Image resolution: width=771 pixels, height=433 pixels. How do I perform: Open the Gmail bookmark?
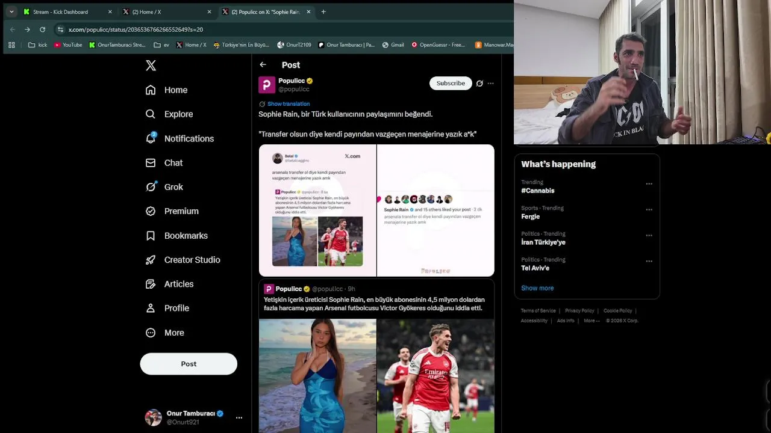pos(393,45)
